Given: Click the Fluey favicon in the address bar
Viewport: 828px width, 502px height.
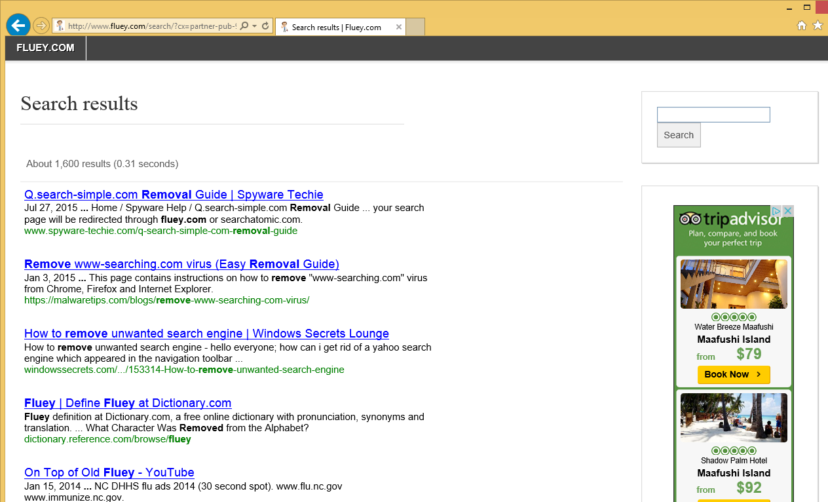Looking at the screenshot, I should 60,26.
